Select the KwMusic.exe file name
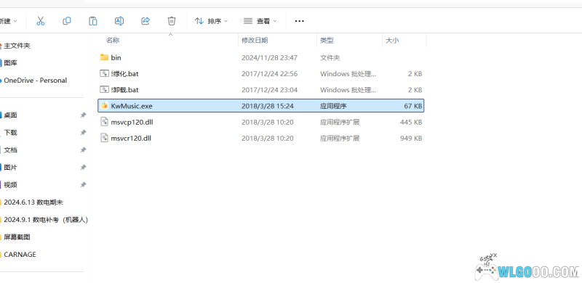Image resolution: width=582 pixels, height=283 pixels. pos(132,106)
